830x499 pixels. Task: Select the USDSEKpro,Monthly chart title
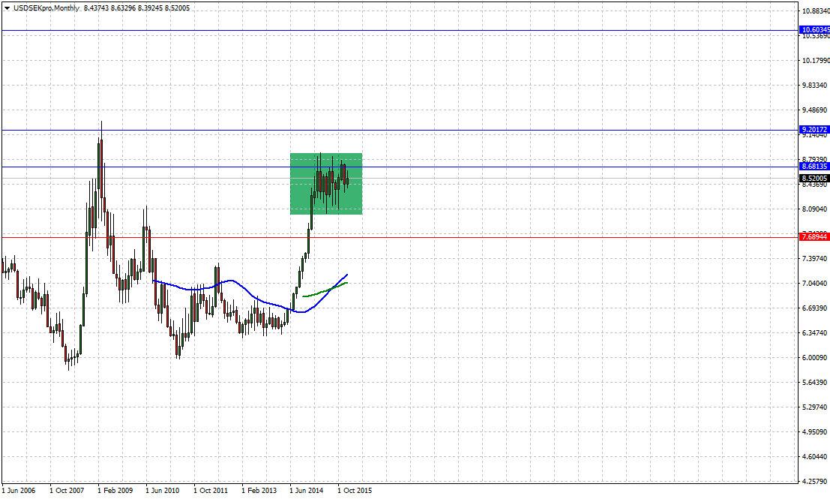tap(46, 8)
